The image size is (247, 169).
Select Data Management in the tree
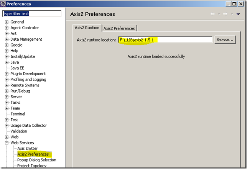coord(26,39)
